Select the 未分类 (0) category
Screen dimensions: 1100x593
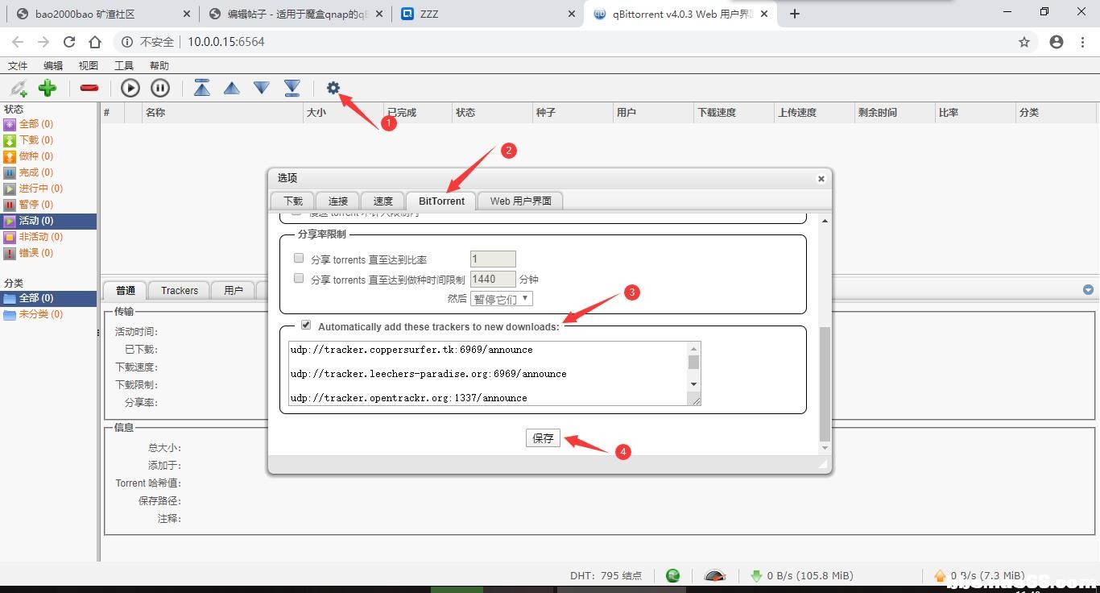[48, 314]
